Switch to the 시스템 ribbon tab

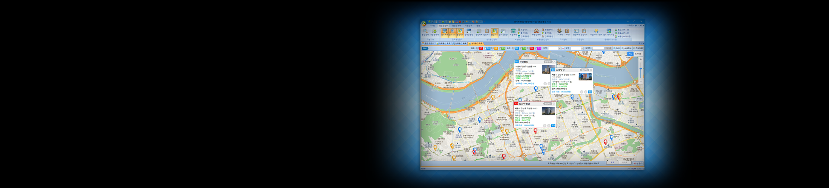[432, 26]
